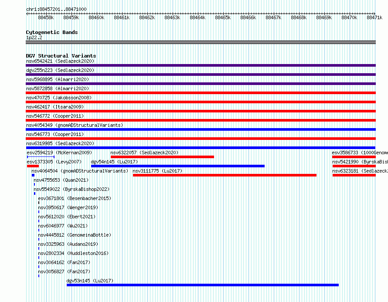Click red bar under nsv5872858
Image resolution: width=388 pixels, height=302 pixels.
[x=201, y=93]
